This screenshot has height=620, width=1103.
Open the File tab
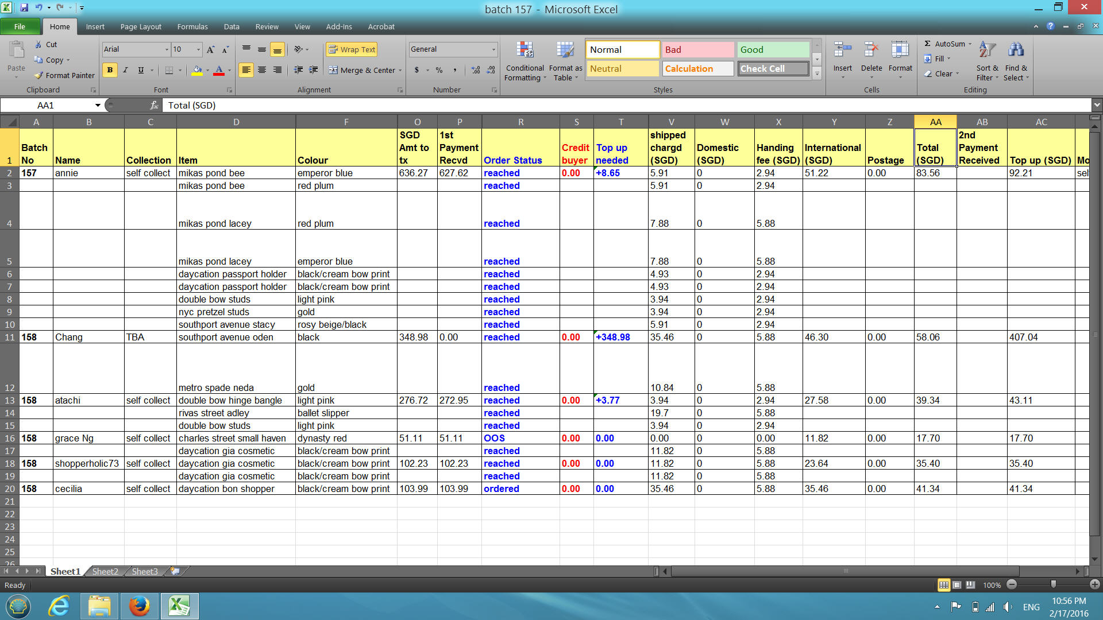point(20,26)
